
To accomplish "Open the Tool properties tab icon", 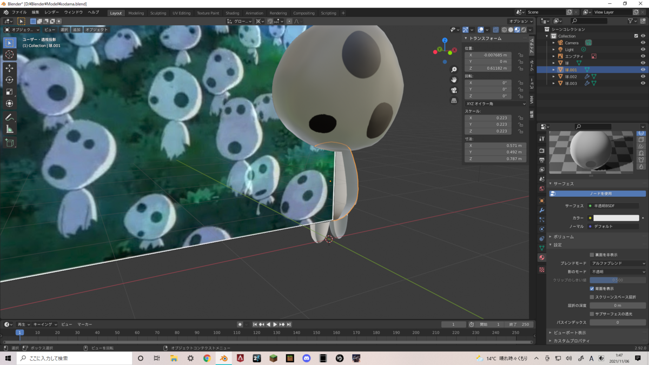I will [x=542, y=138].
